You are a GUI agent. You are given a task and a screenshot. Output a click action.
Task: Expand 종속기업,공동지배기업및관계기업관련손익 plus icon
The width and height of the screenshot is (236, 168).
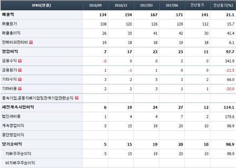[77, 98]
